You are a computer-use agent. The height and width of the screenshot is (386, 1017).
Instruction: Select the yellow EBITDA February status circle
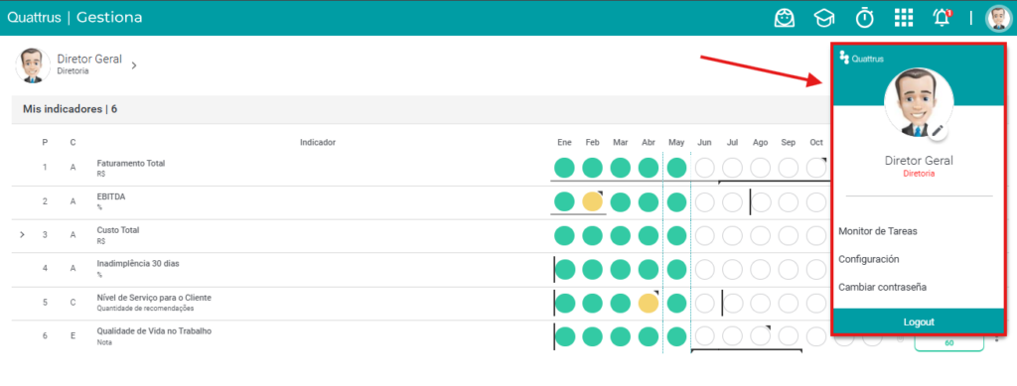[592, 201]
